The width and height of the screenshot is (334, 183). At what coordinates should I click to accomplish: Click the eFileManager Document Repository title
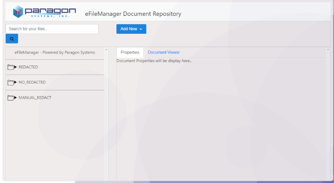[x=133, y=14]
